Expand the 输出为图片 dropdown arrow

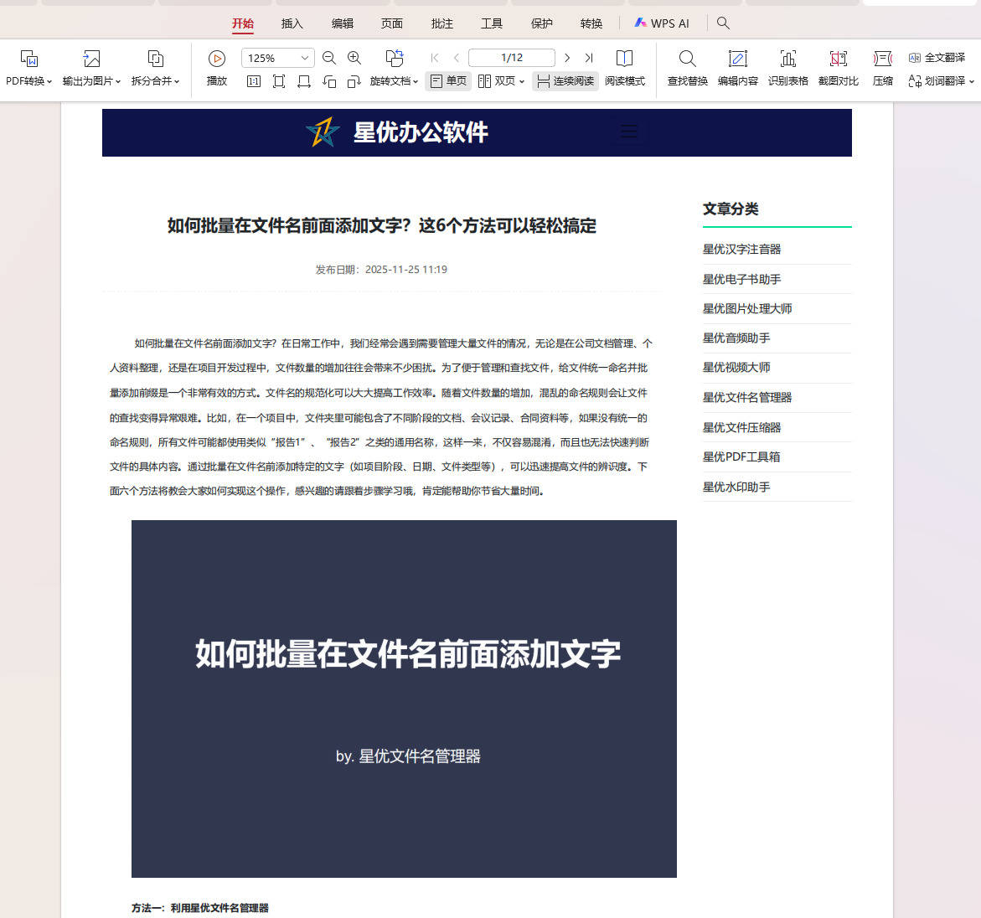(x=117, y=82)
